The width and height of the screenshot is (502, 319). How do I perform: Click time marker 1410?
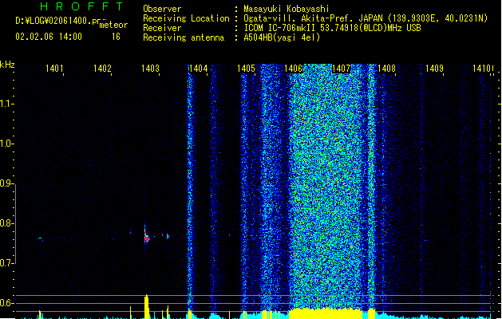[x=481, y=68]
